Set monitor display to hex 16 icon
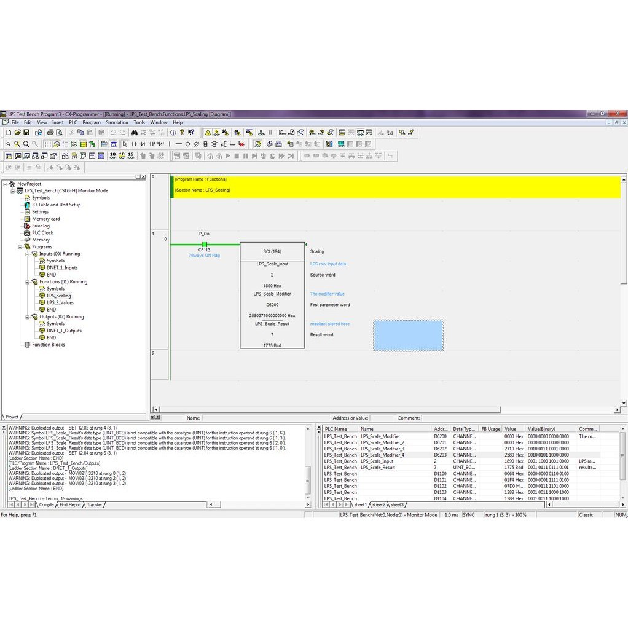The image size is (628, 628). 130,156
